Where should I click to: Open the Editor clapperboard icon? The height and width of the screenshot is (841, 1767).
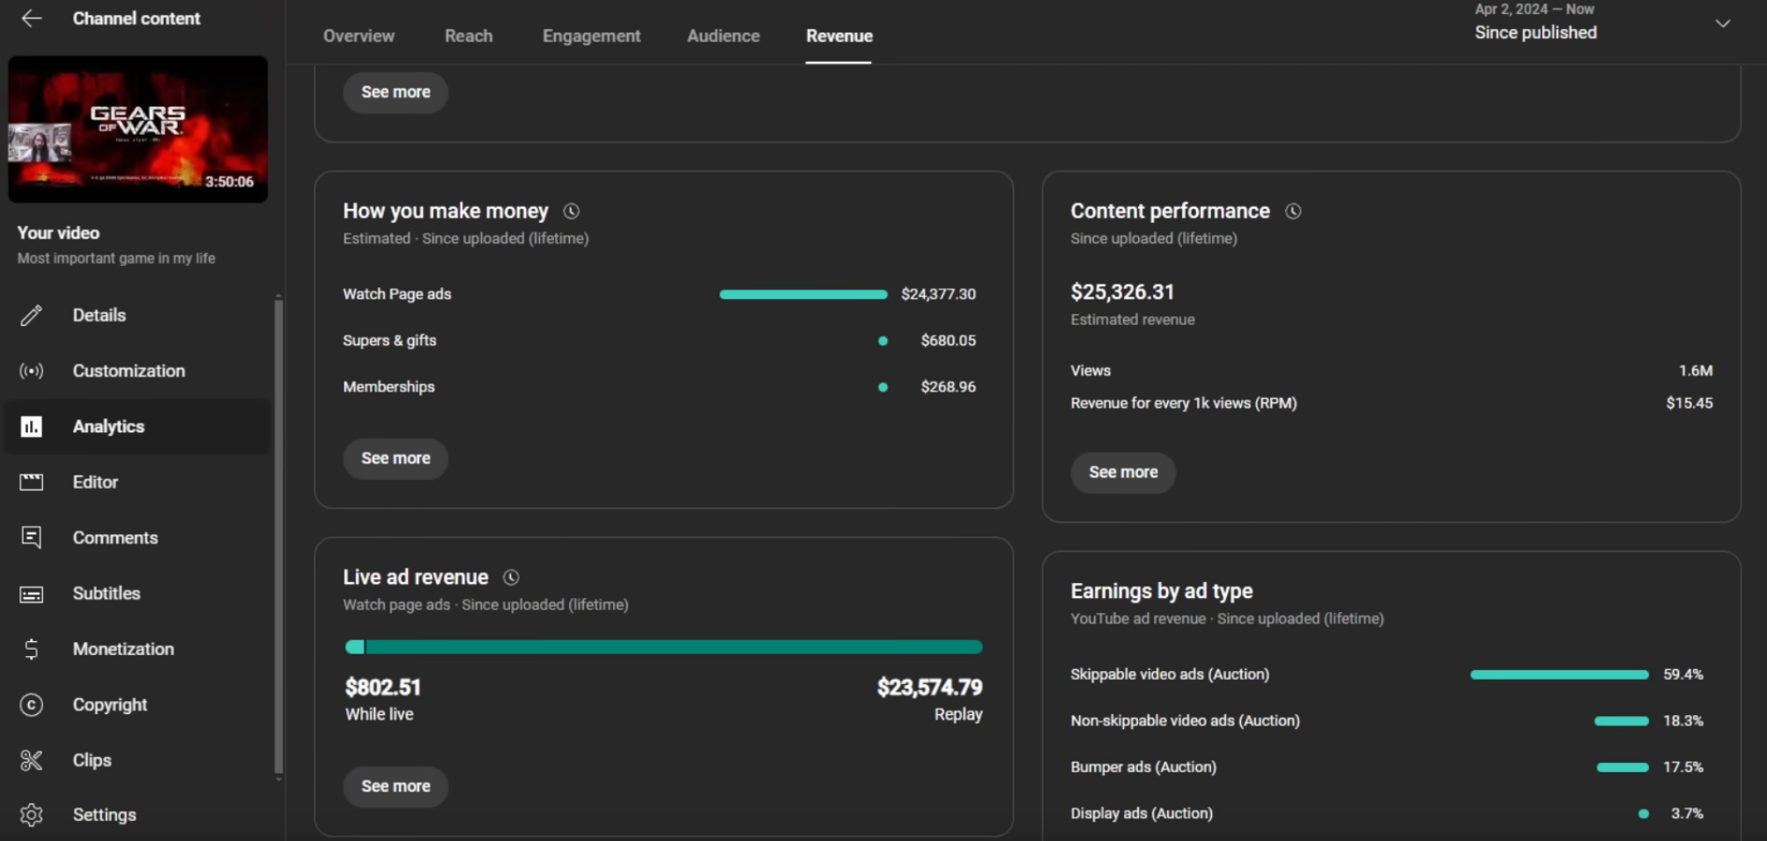click(x=32, y=482)
